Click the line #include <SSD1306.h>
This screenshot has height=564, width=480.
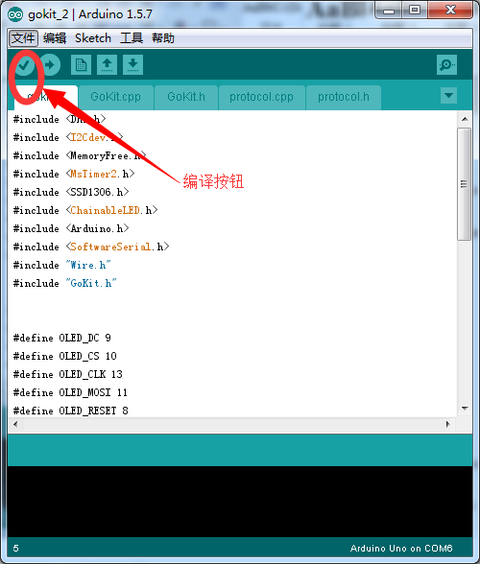point(71,192)
